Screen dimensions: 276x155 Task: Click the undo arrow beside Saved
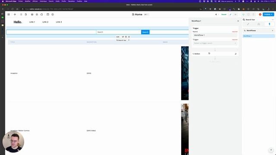tap(216, 14)
